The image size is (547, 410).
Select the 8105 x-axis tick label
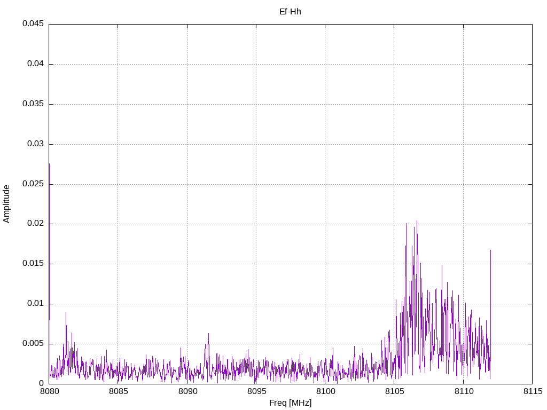tap(394, 392)
